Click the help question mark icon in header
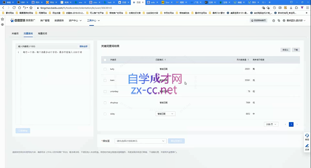The width and height of the screenshot is (311, 168). (274, 21)
